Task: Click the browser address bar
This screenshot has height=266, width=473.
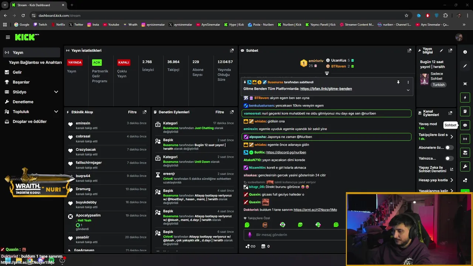Action: pyautogui.click(x=218, y=16)
